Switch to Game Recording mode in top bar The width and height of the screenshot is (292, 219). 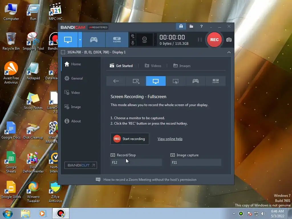[94, 40]
